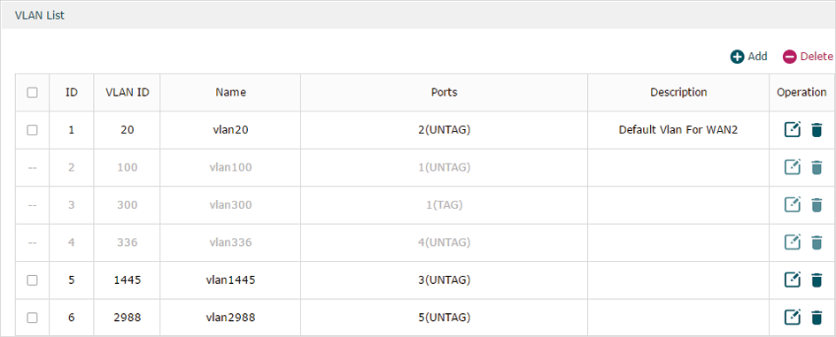
Task: Edit the vlan20 entry
Action: (x=793, y=130)
